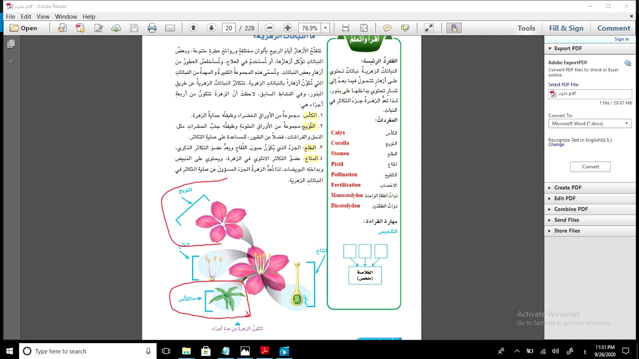639x359 pixels.
Task: Click the red word Calyx
Action: (338, 133)
